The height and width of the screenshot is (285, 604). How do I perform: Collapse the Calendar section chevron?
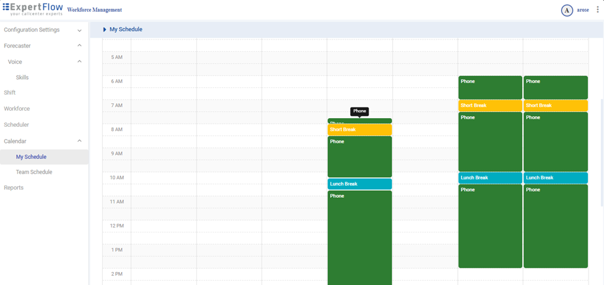pos(79,141)
